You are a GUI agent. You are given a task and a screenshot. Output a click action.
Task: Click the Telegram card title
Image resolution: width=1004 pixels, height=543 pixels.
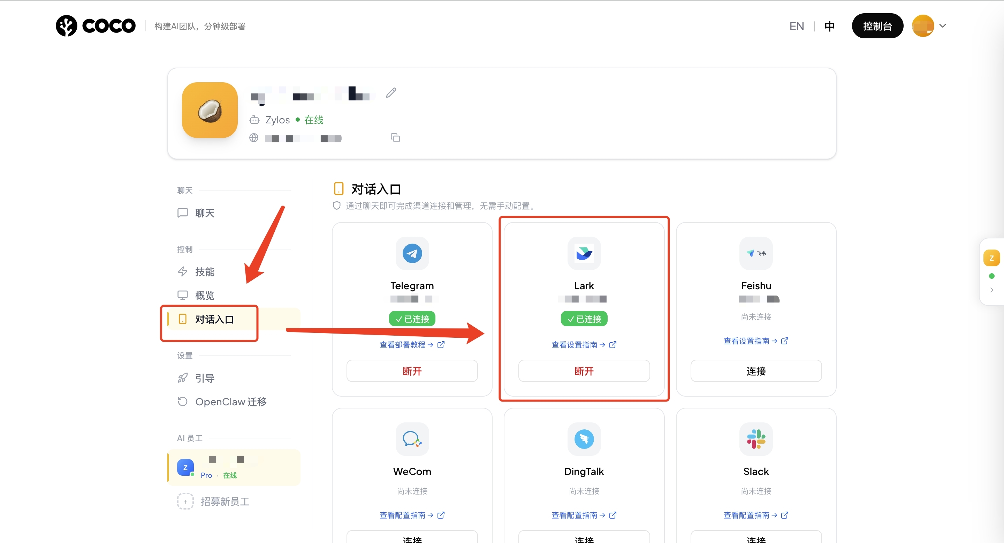tap(412, 286)
